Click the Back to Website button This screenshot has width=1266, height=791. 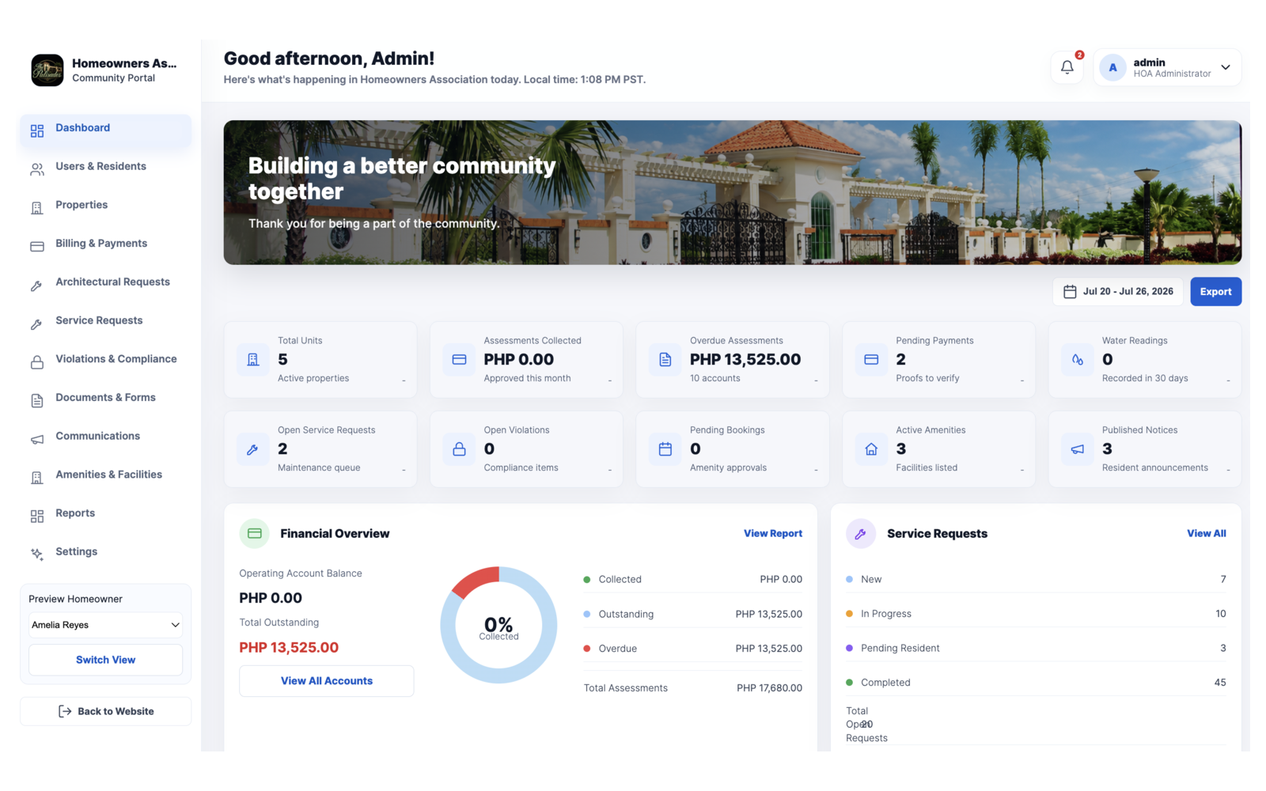coord(105,711)
